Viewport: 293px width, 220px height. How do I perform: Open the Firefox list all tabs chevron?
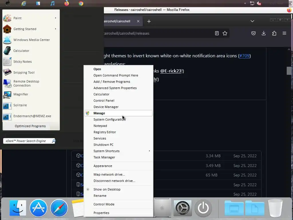(252, 21)
